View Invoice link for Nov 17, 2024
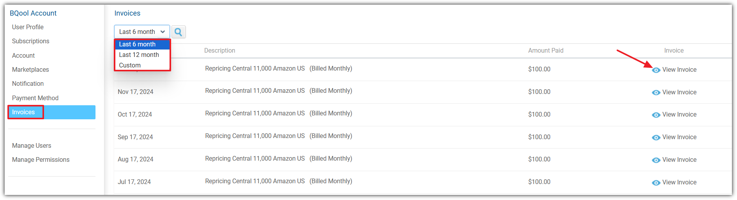This screenshot has width=737, height=200. click(x=679, y=92)
